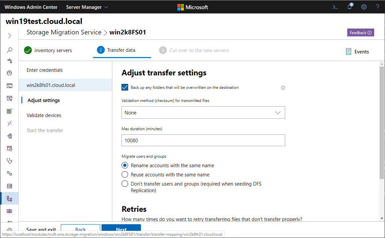Click the search magnifier in sidebar
This screenshot has width=385, height=238.
[x=10, y=50]
